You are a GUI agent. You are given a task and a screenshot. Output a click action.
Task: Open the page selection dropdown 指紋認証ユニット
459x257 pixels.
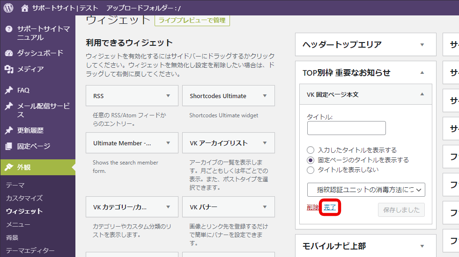coord(366,190)
